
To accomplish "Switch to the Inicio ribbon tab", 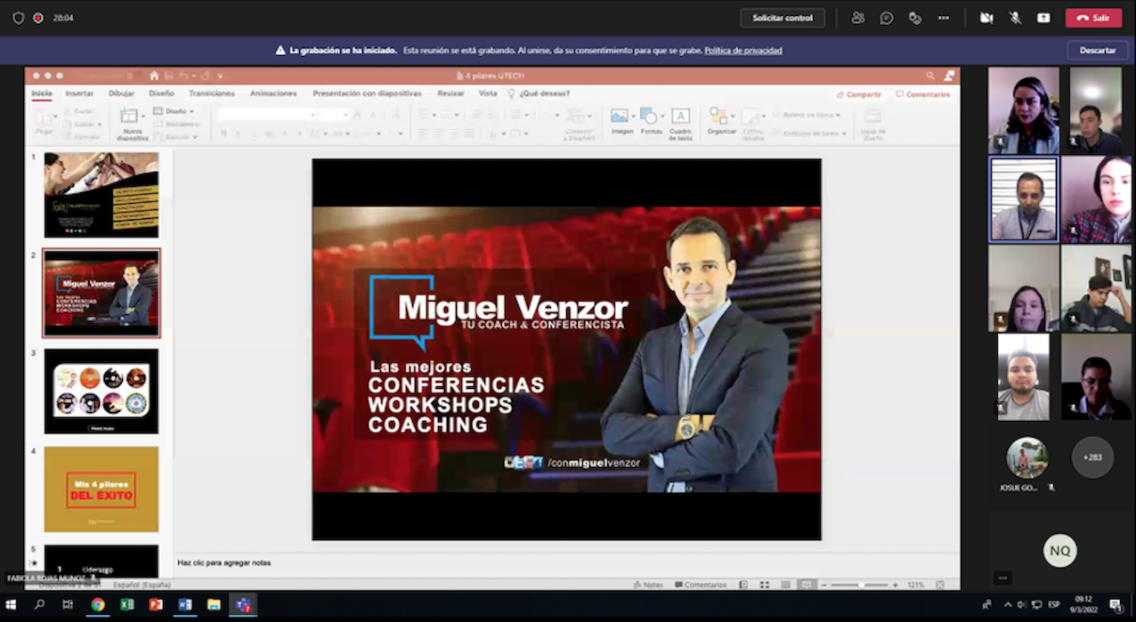I will (42, 93).
